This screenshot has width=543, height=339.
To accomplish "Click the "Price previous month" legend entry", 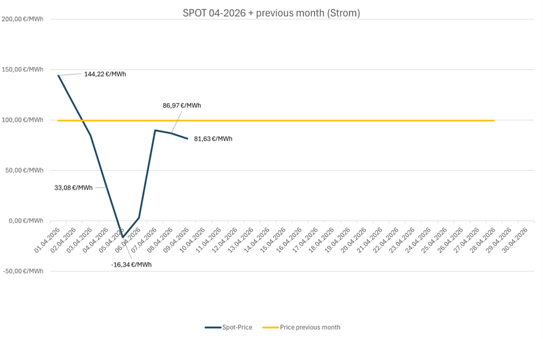I will coord(310,327).
